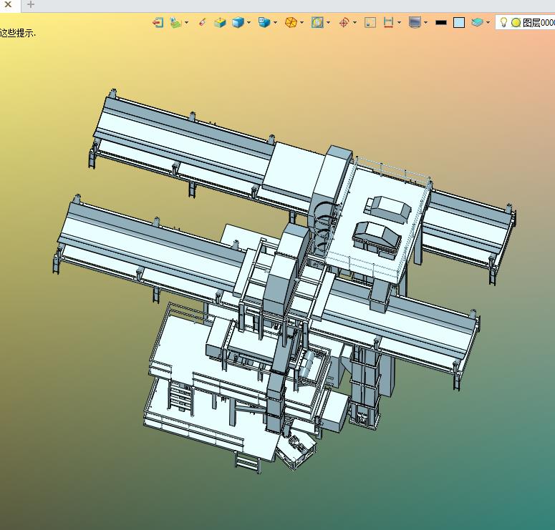Click the orange wireframe sphere icon
The height and width of the screenshot is (530, 555).
click(291, 22)
